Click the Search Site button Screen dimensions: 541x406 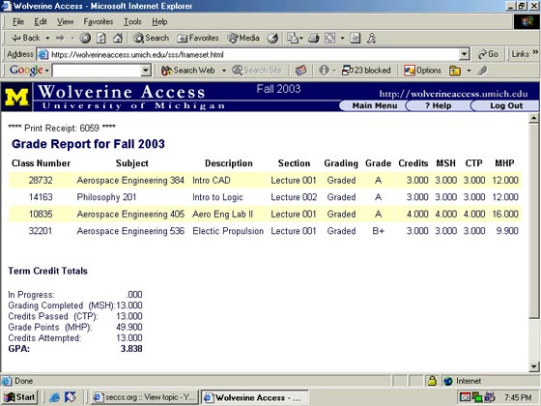257,71
